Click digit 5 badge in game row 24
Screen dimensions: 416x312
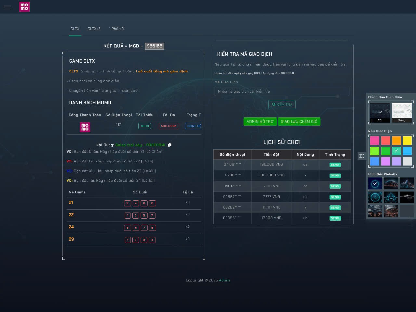coord(128,228)
